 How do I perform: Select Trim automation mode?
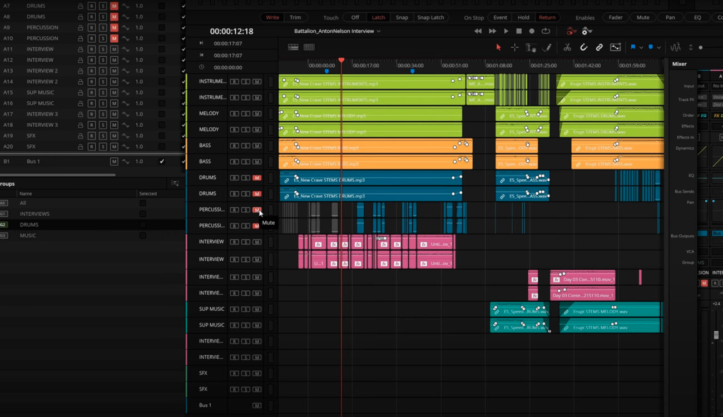(295, 17)
